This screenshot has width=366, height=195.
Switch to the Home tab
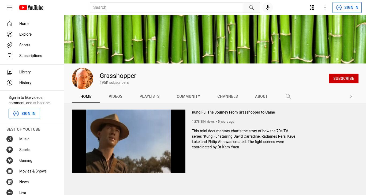click(86, 96)
